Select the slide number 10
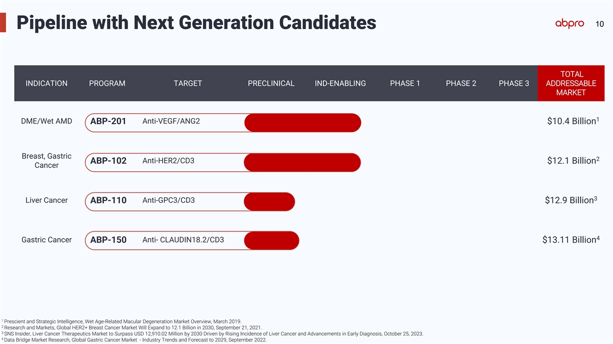Viewport: 613px width, 344px height. (x=600, y=24)
